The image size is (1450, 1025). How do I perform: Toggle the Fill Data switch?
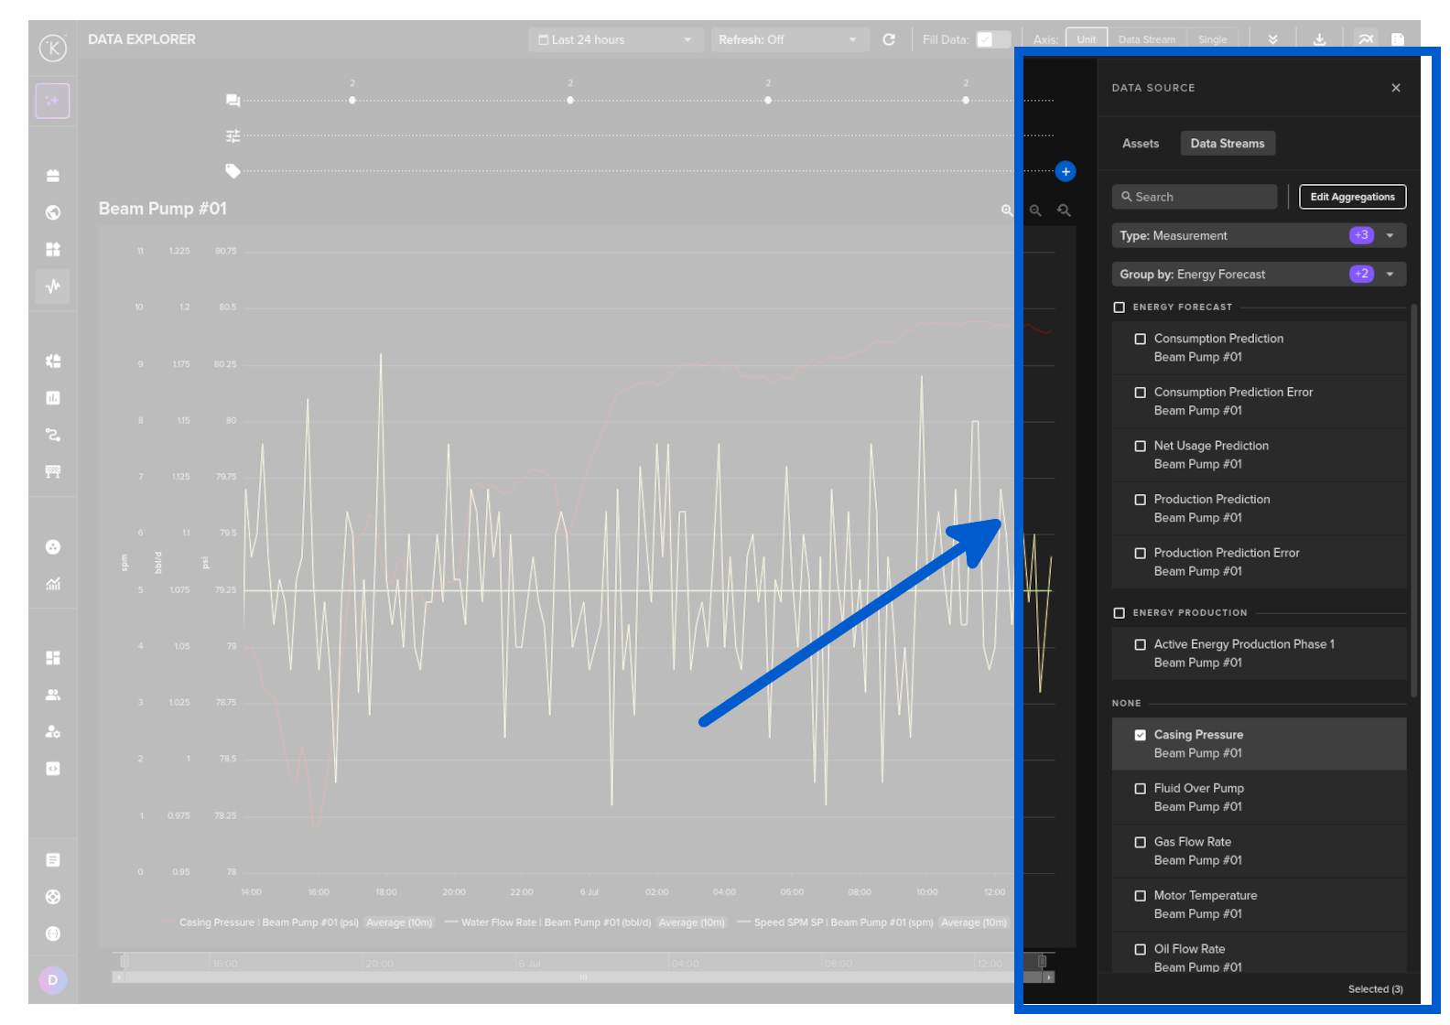[x=992, y=39]
